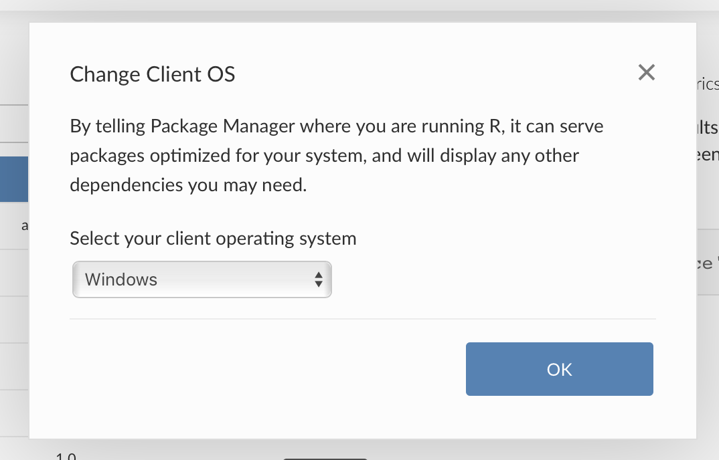This screenshot has height=460, width=719.
Task: Open the client operating system dropdown
Action: [202, 279]
